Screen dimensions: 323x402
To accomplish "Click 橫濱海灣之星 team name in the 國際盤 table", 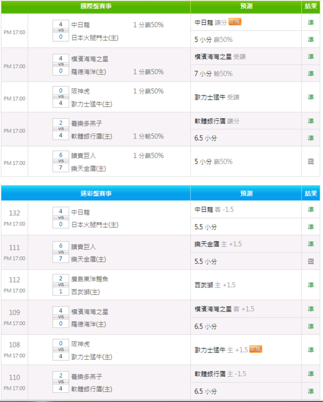I will click(89, 59).
